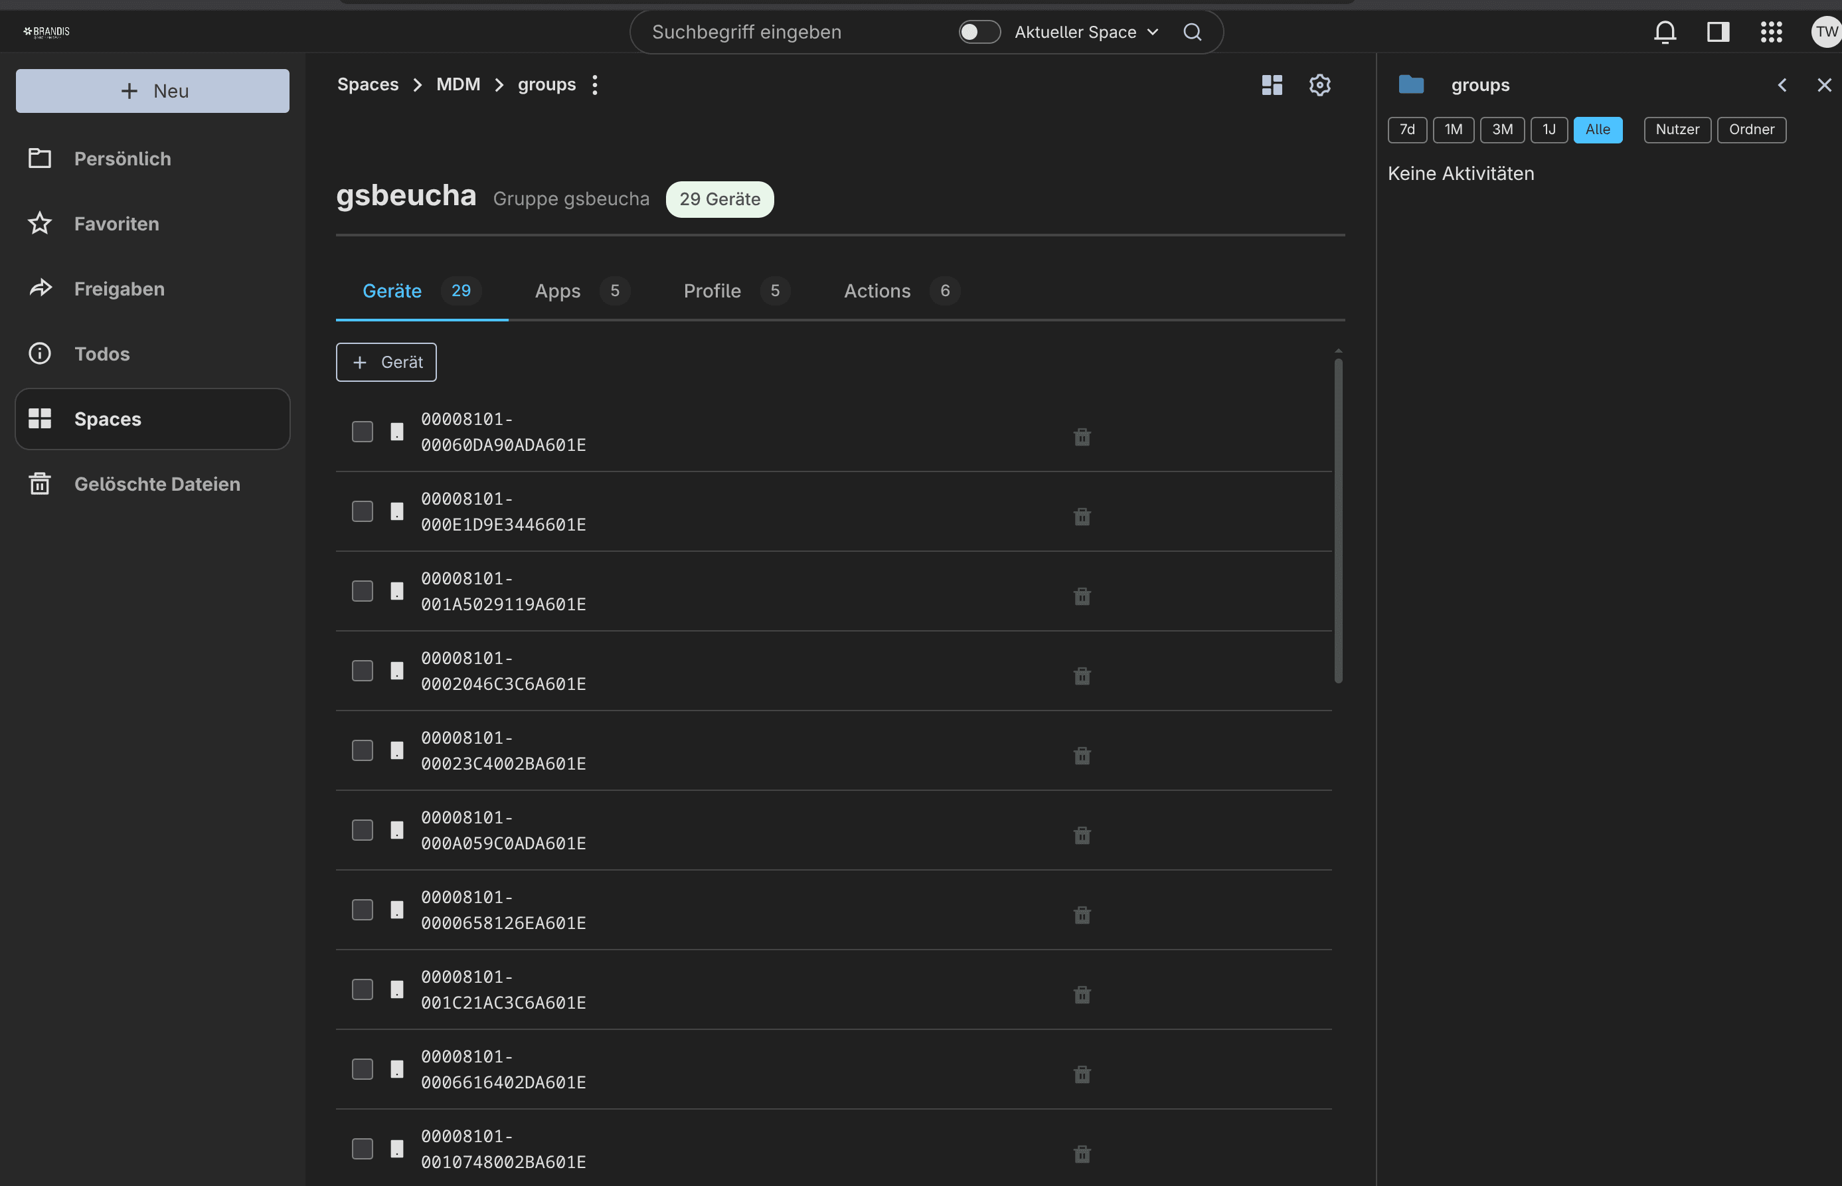Select checkbox for device 001C21AC3C6A601E
This screenshot has width=1842, height=1186.
pos(362,989)
